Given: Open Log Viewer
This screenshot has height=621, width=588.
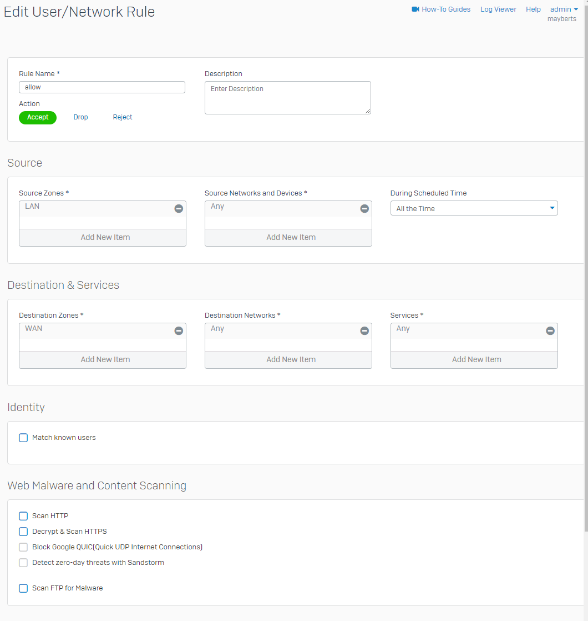Looking at the screenshot, I should tap(498, 9).
